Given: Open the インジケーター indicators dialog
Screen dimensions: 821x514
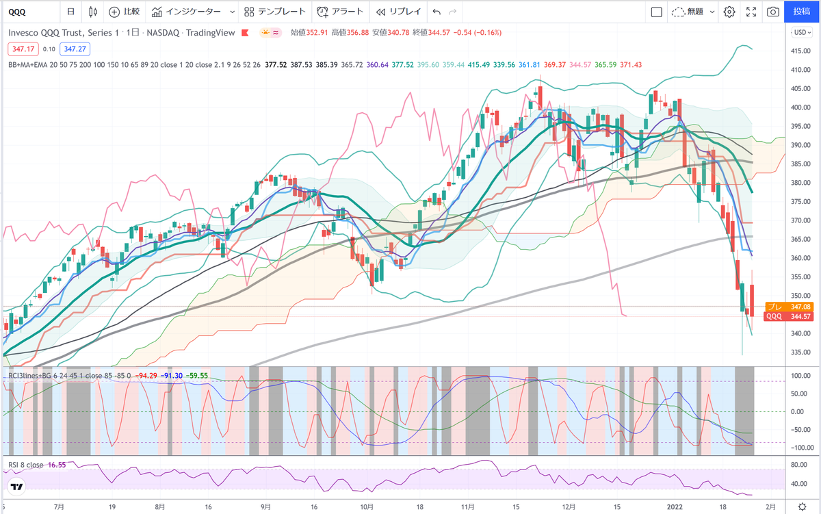Looking at the screenshot, I should 187,12.
